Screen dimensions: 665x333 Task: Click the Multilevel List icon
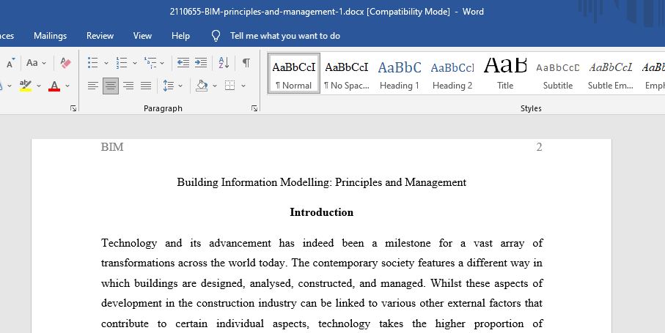point(150,63)
